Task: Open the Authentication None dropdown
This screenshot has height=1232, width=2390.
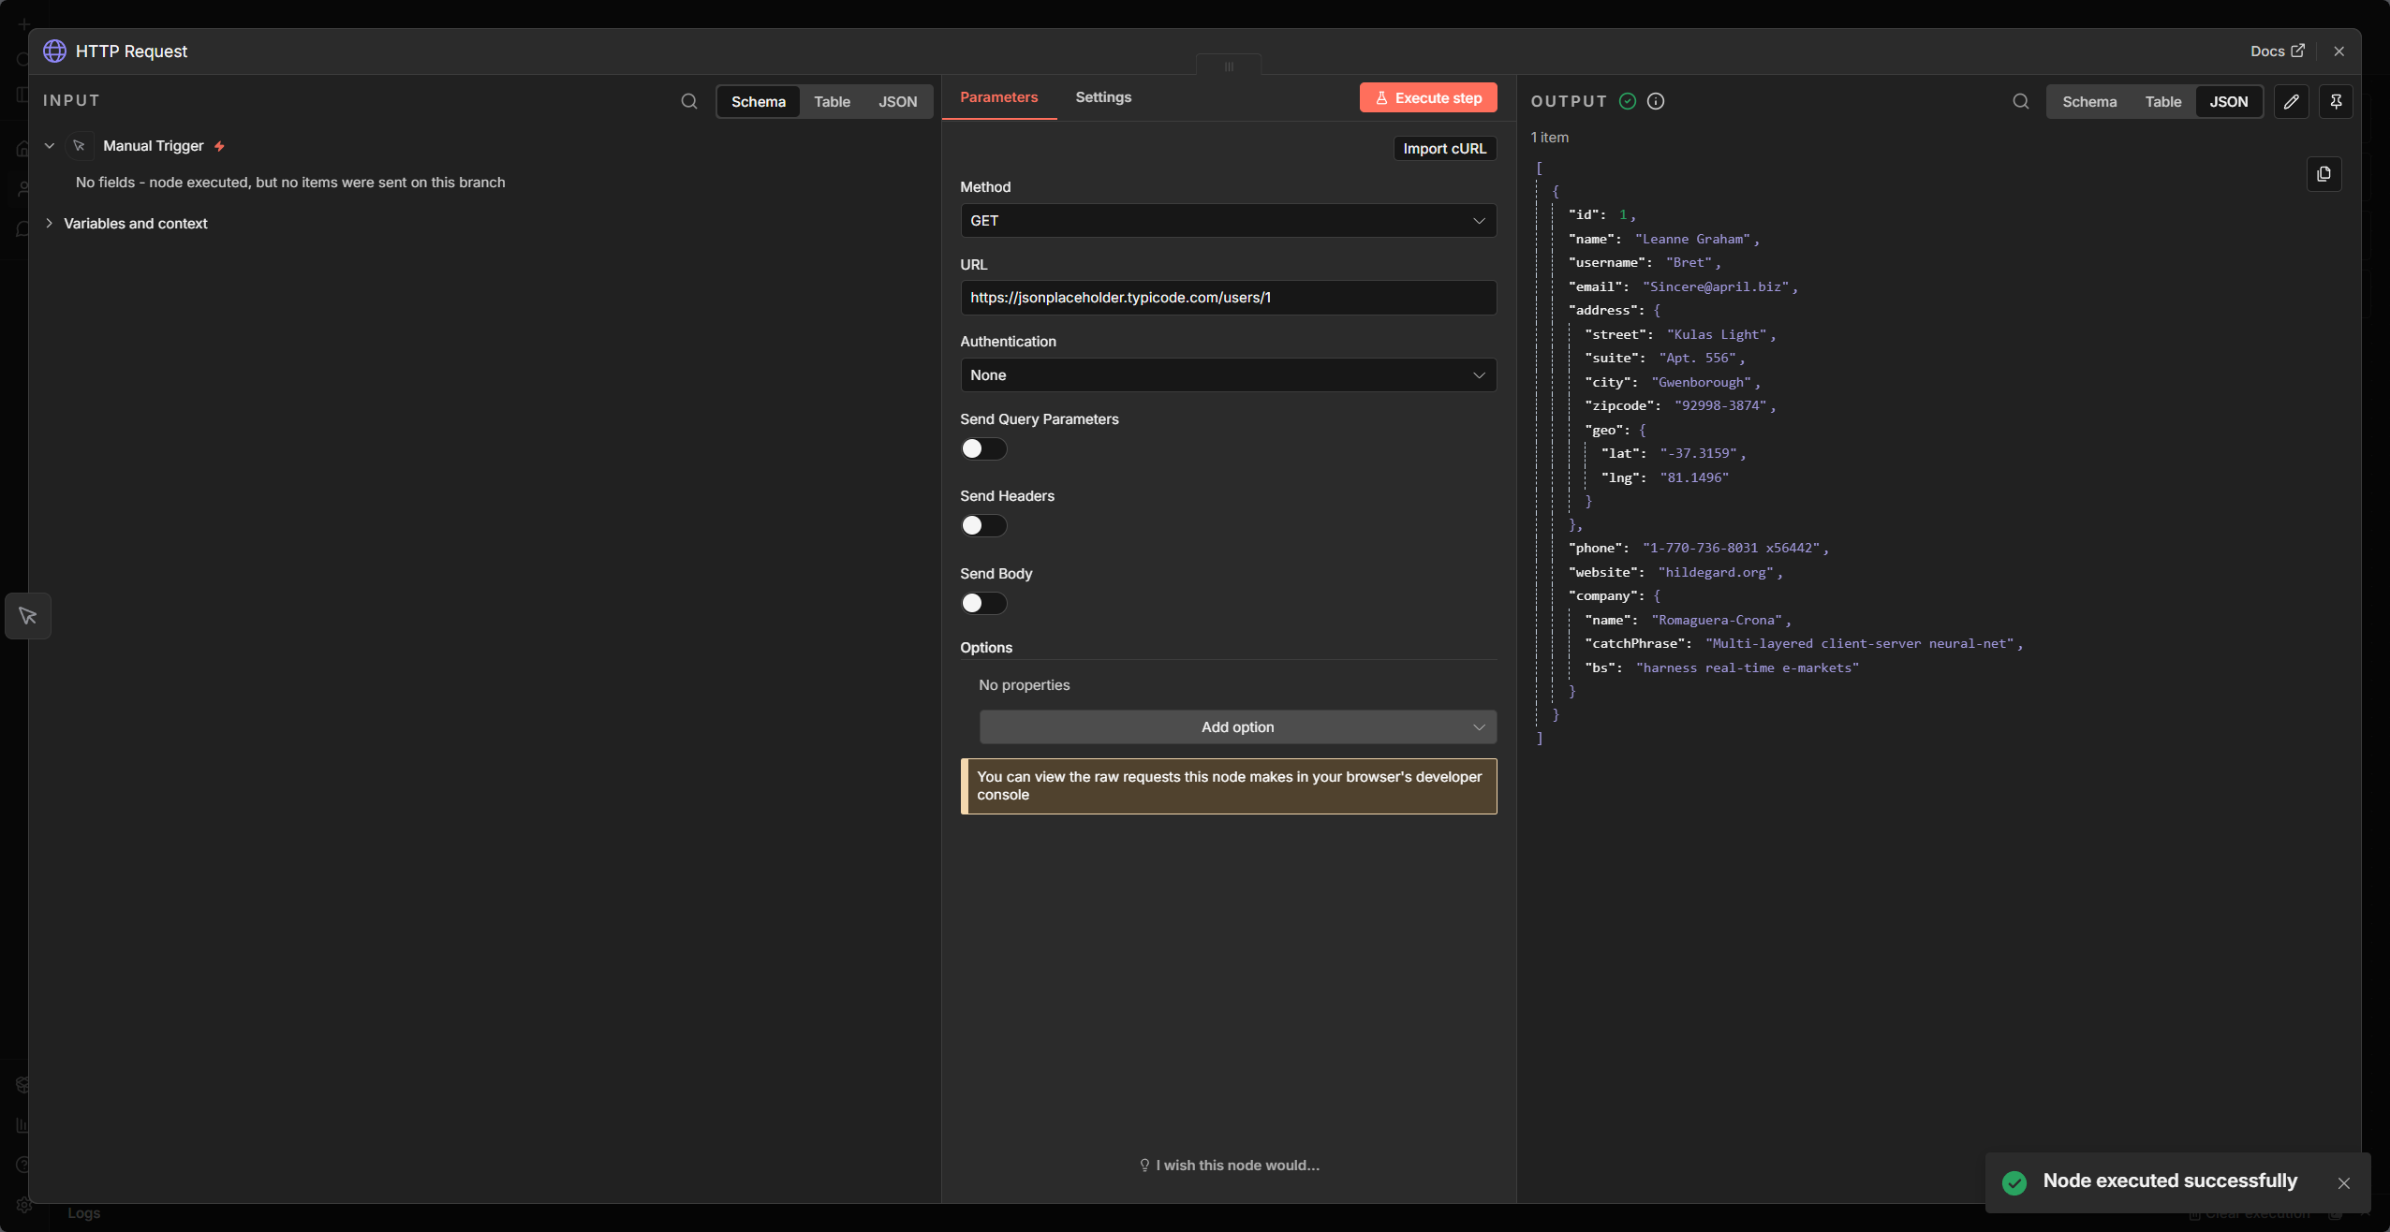Action: coord(1228,375)
